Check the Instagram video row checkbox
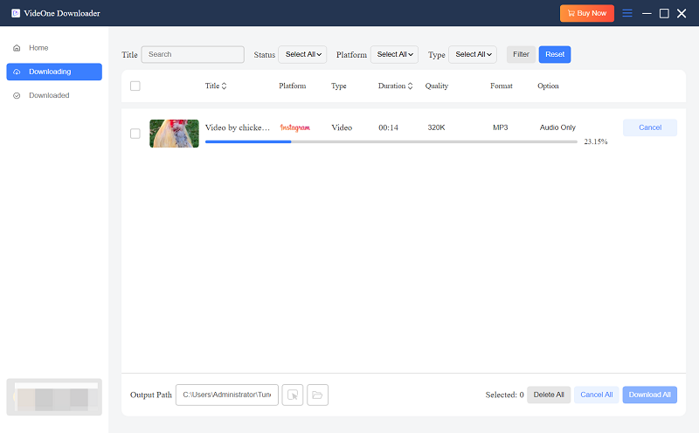This screenshot has width=699, height=433. (135, 134)
